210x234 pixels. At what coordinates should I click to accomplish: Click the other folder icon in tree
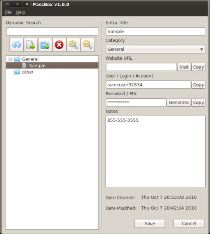pos(17,72)
